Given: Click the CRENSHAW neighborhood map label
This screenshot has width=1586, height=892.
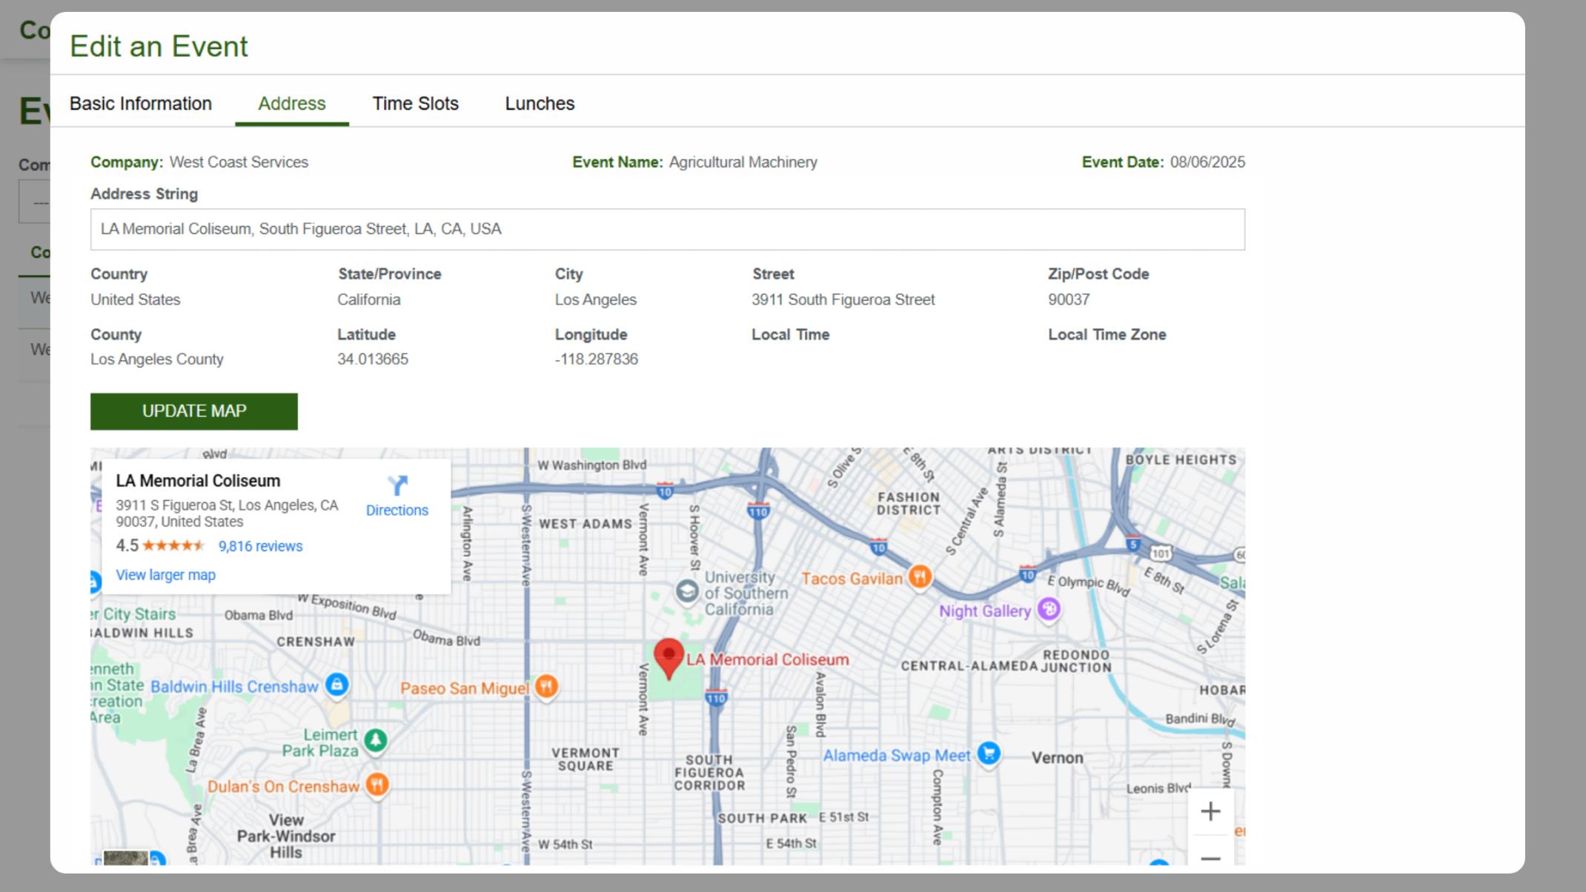Looking at the screenshot, I should click(x=316, y=642).
